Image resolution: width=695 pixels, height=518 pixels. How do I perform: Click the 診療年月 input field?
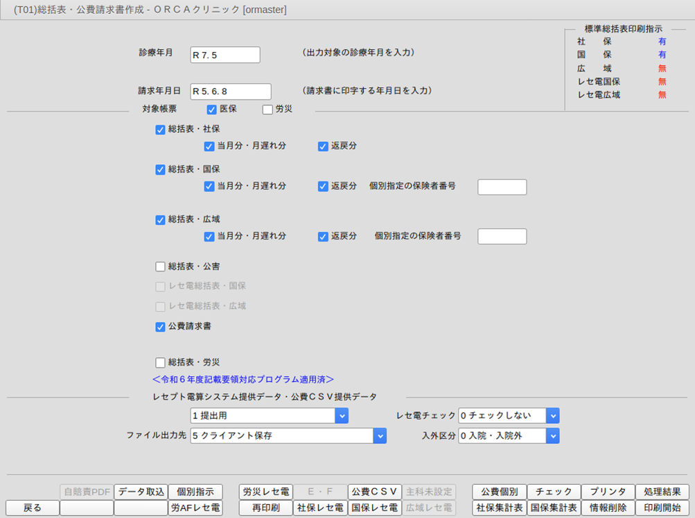pos(225,55)
